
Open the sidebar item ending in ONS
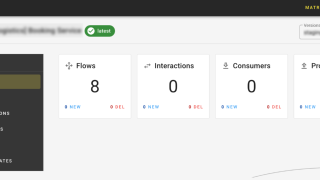pyautogui.click(x=5, y=113)
